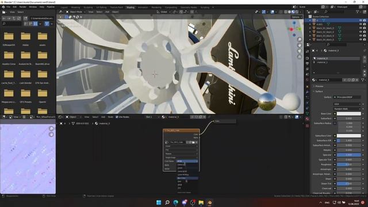The height and width of the screenshot is (207, 368).
Task: Click the toggle camera view gizmo
Action: tap(300, 51)
